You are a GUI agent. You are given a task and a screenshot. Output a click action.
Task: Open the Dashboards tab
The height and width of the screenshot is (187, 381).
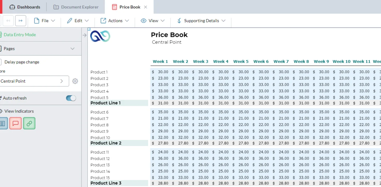pyautogui.click(x=24, y=7)
